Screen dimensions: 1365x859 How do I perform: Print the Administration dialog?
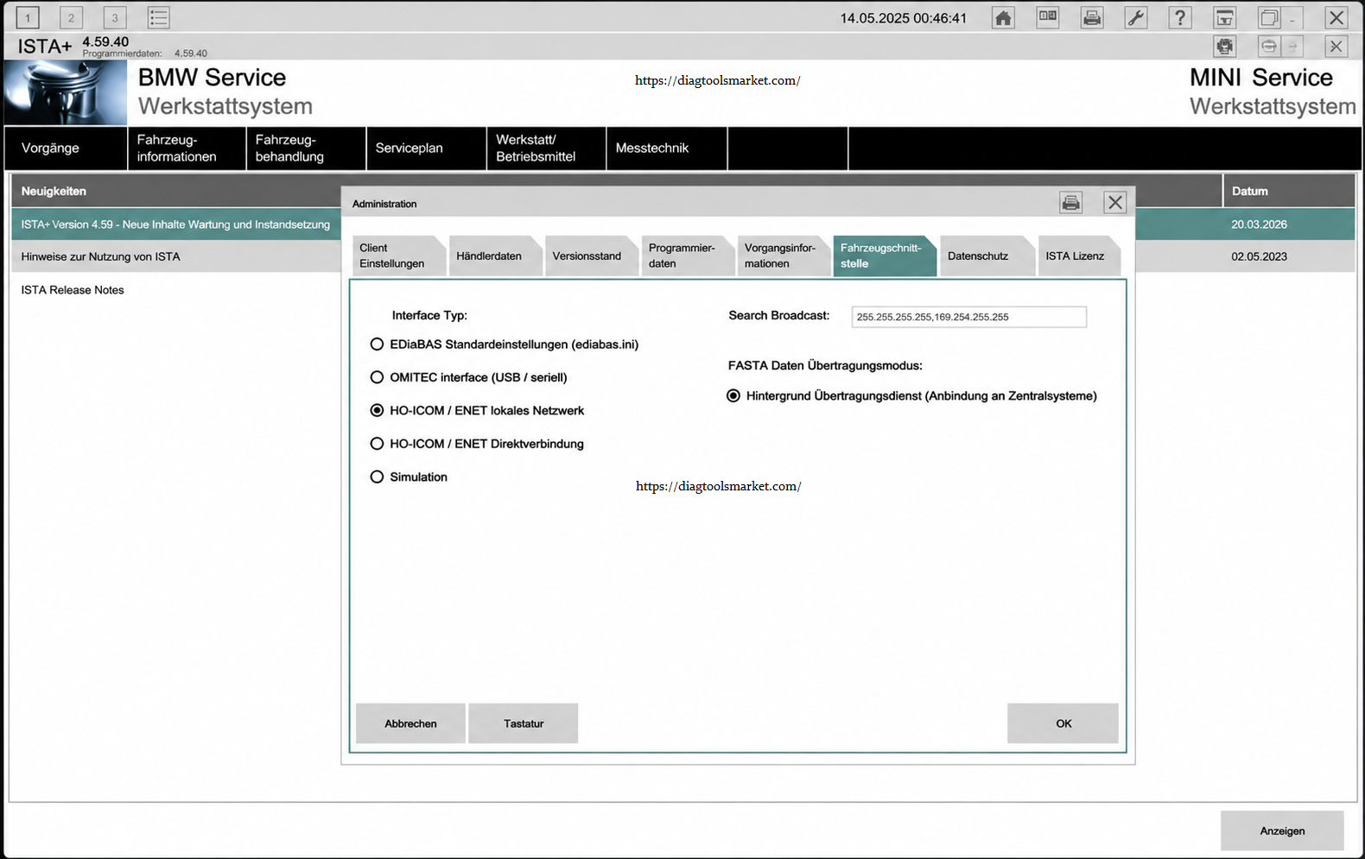(1071, 203)
